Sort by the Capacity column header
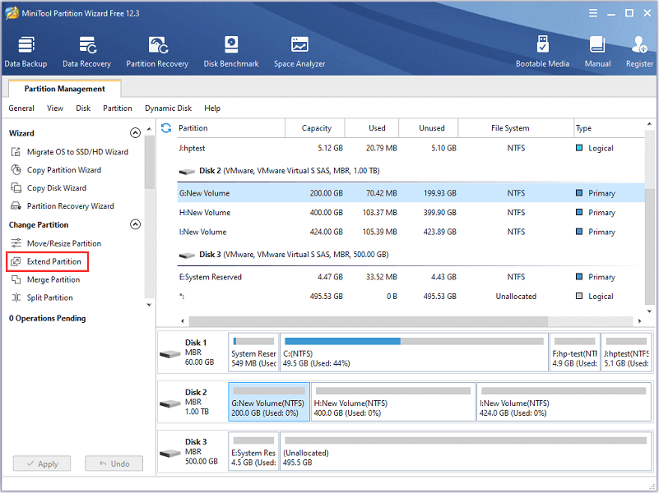 (315, 128)
